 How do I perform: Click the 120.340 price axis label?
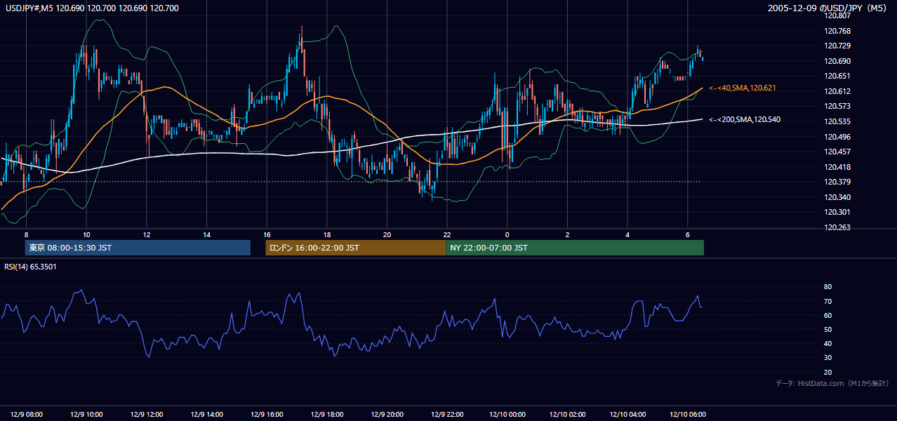pyautogui.click(x=837, y=197)
